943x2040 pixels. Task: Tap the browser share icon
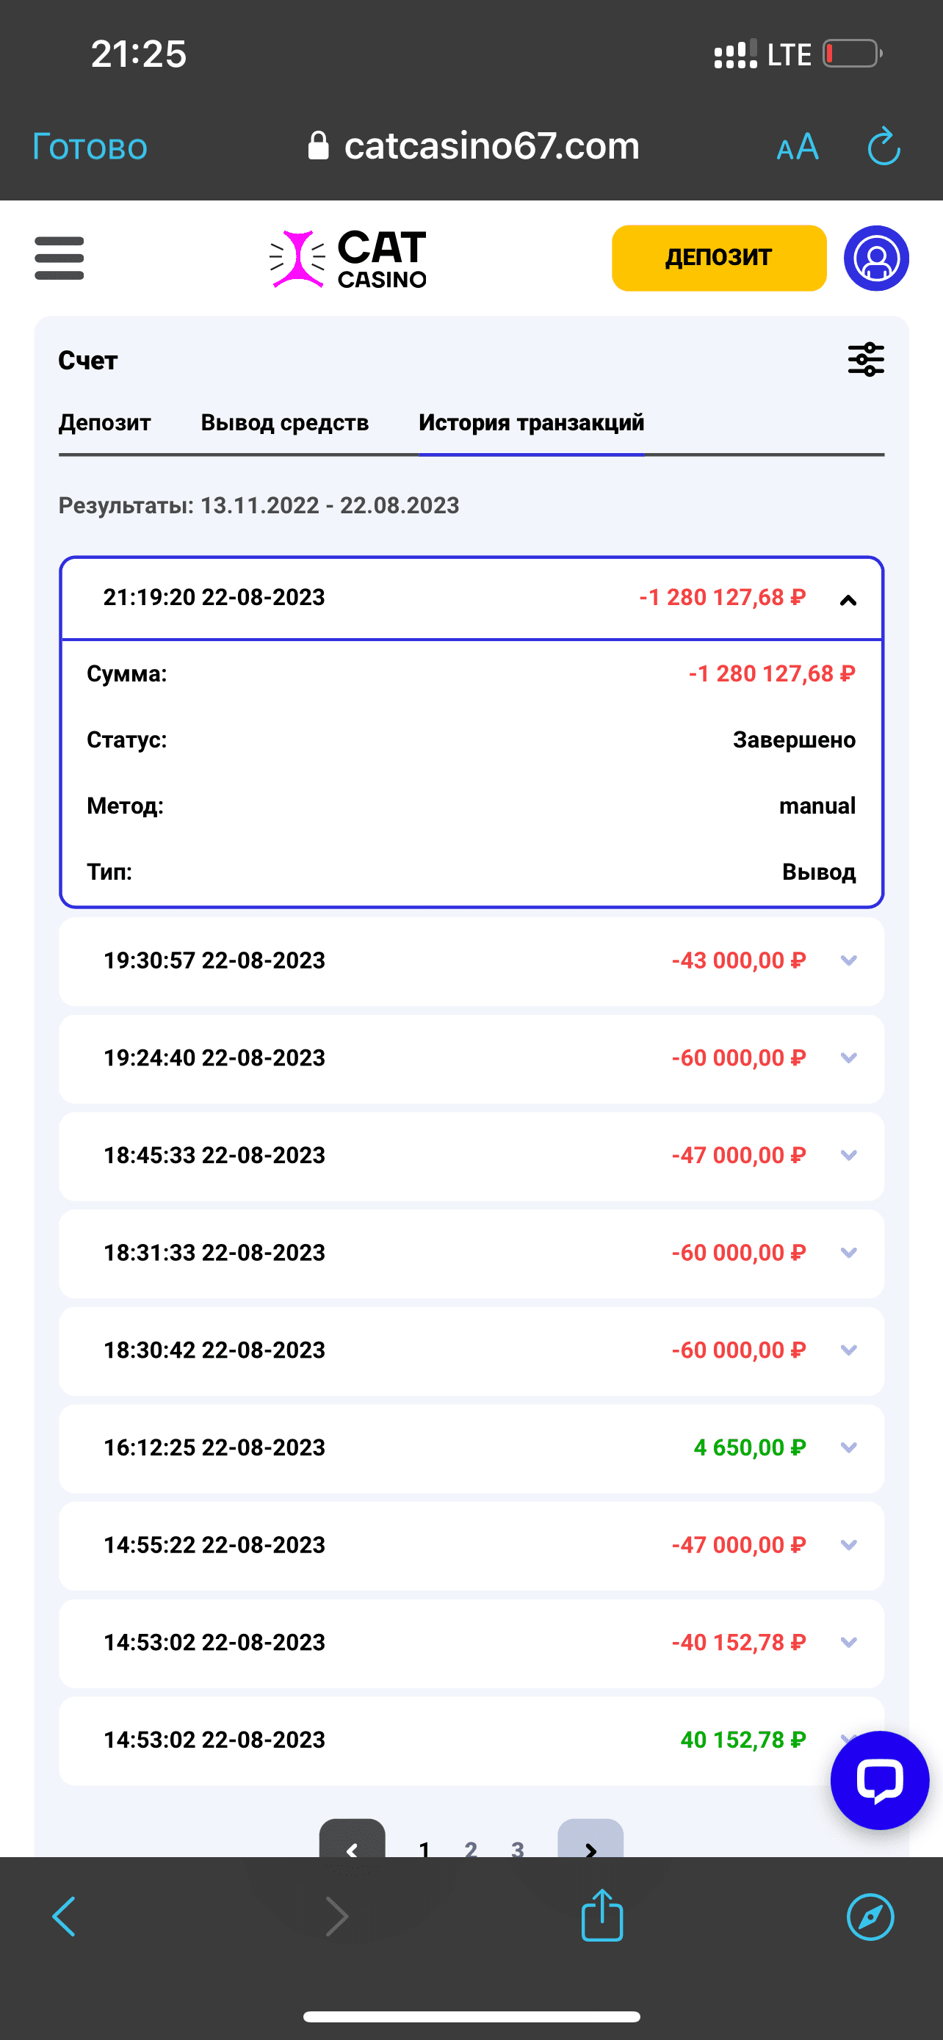coord(602,1915)
